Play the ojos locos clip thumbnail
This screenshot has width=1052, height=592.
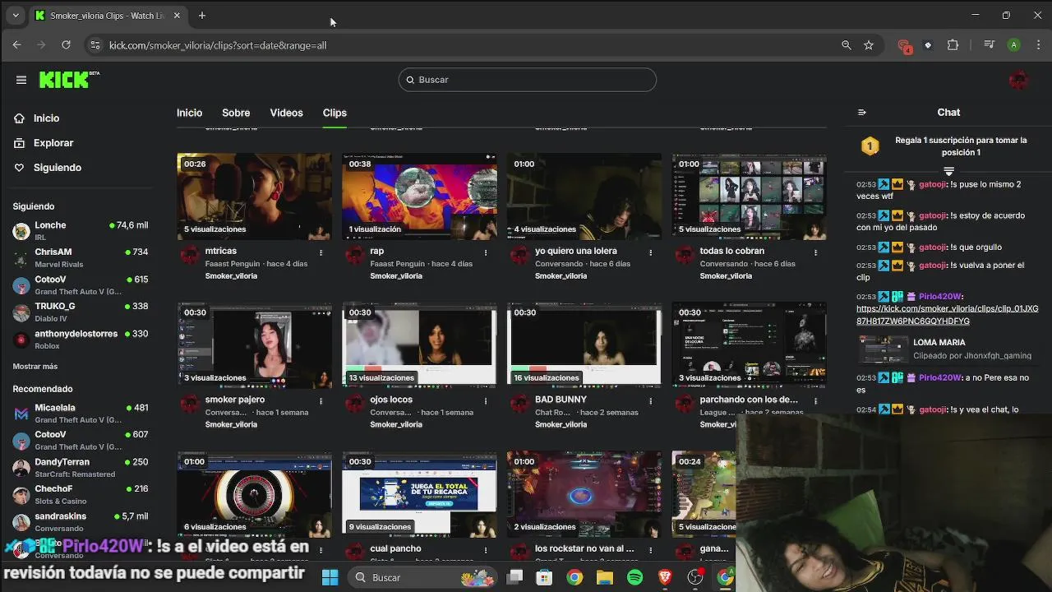pyautogui.click(x=419, y=345)
